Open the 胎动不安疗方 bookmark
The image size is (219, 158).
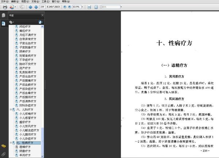[x=28, y=64]
